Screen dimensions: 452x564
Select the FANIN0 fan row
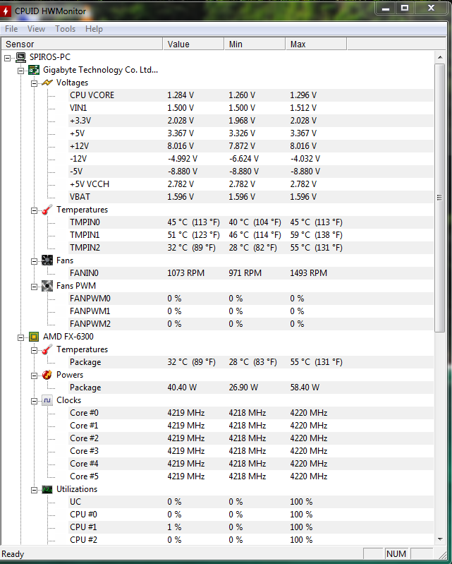click(x=251, y=273)
